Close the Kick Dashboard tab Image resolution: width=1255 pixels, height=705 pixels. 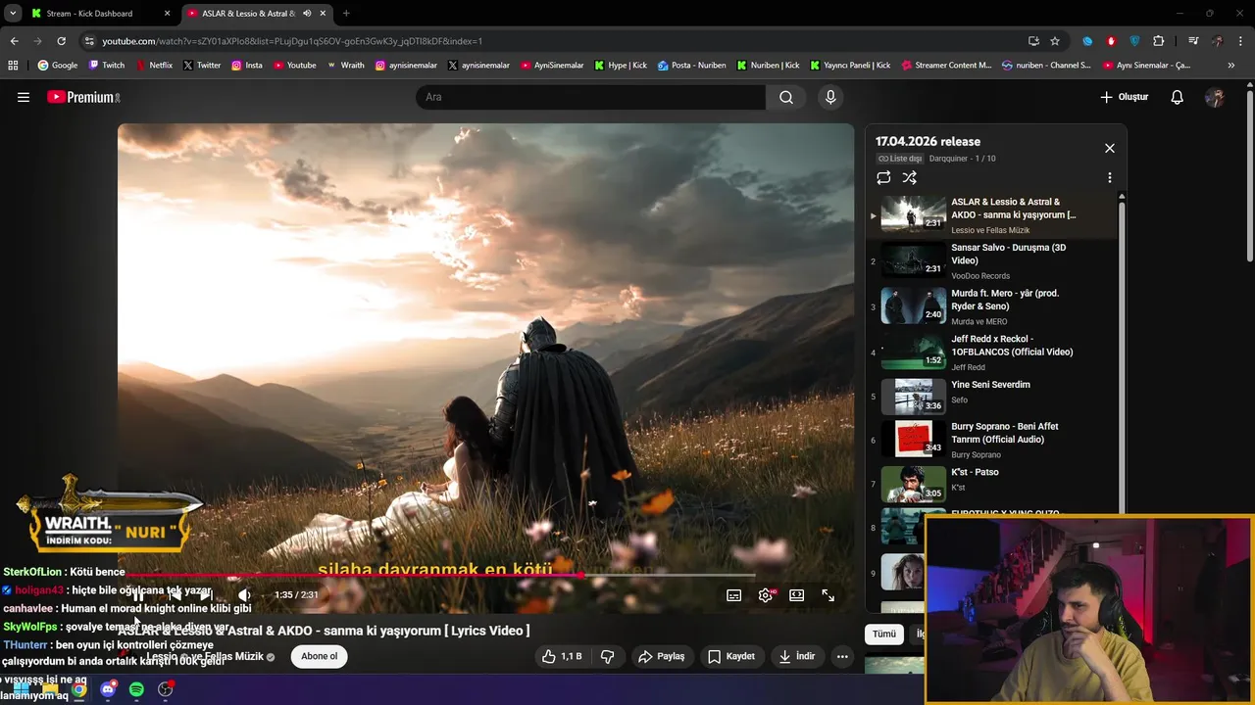[x=167, y=14]
